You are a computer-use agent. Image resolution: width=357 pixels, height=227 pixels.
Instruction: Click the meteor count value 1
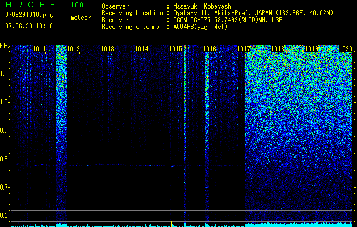tap(81, 26)
